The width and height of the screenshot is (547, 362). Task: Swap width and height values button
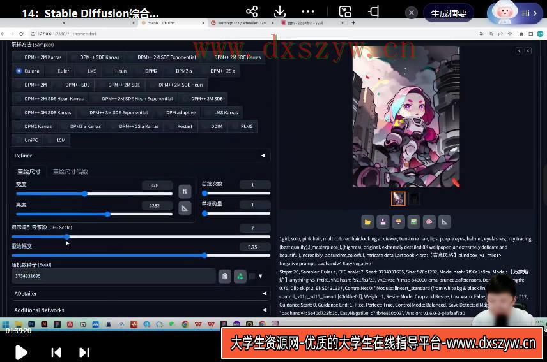click(x=185, y=191)
